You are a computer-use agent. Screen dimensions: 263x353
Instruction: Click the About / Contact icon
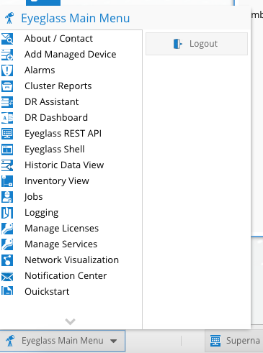click(x=7, y=39)
